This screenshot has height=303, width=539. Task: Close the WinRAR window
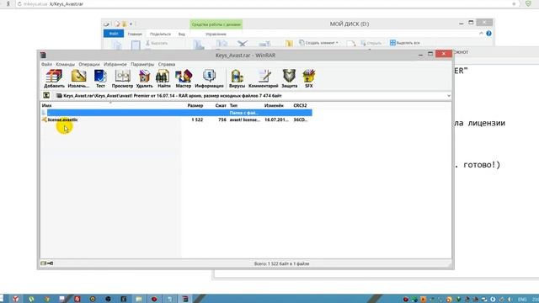(x=444, y=54)
